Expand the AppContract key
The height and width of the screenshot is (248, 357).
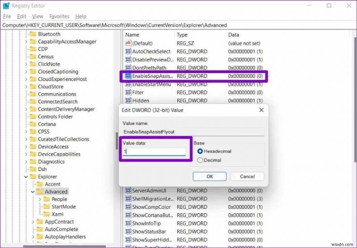click(x=33, y=222)
